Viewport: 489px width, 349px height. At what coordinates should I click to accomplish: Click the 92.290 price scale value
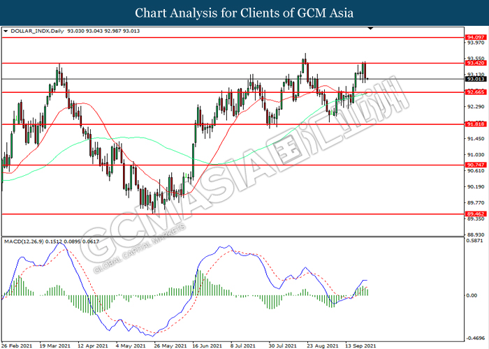pyautogui.click(x=476, y=107)
